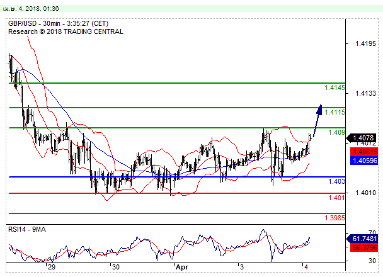Click the 'RSI14 - 9MA' indicator label
This screenshot has height=277, width=383.
tap(27, 229)
